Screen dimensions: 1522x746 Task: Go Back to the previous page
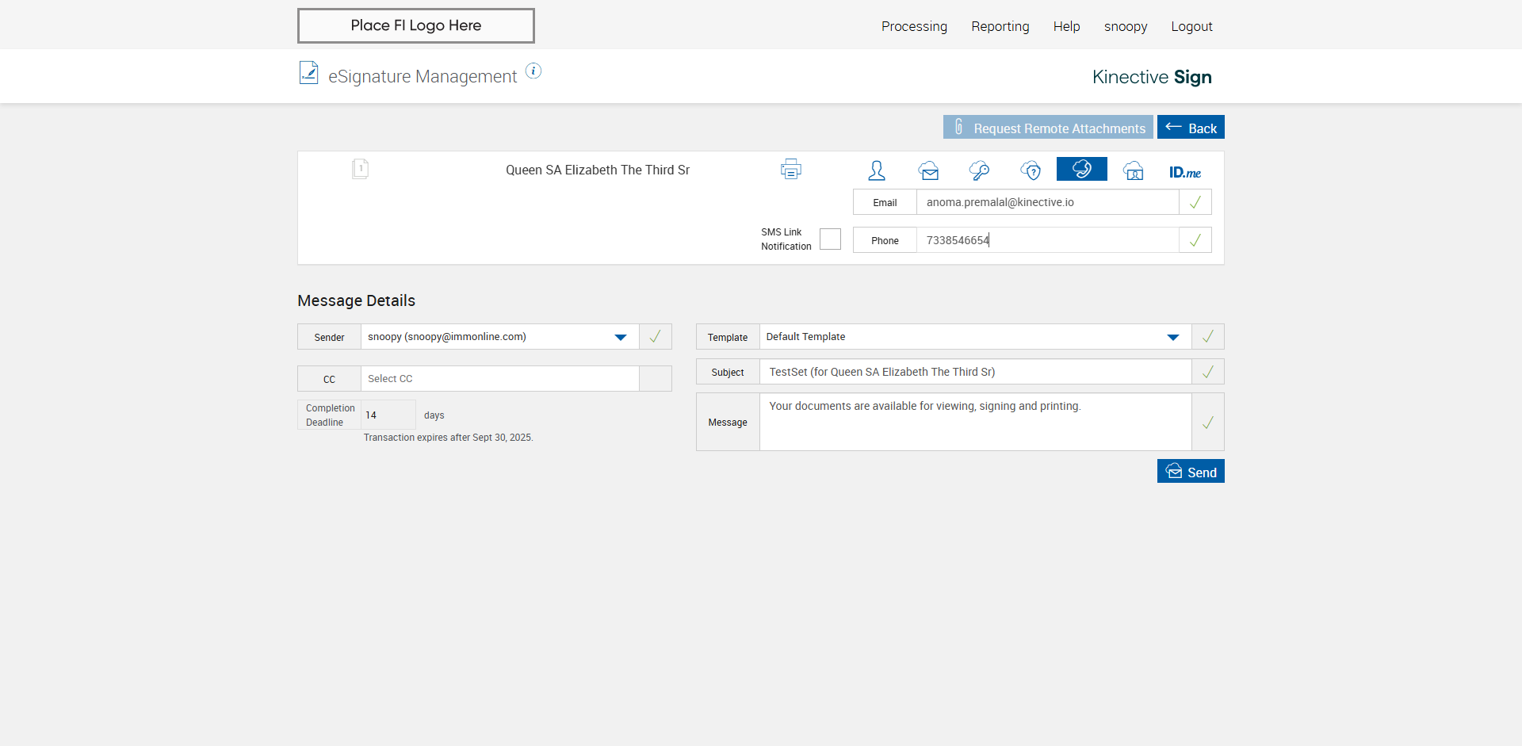[1190, 128]
